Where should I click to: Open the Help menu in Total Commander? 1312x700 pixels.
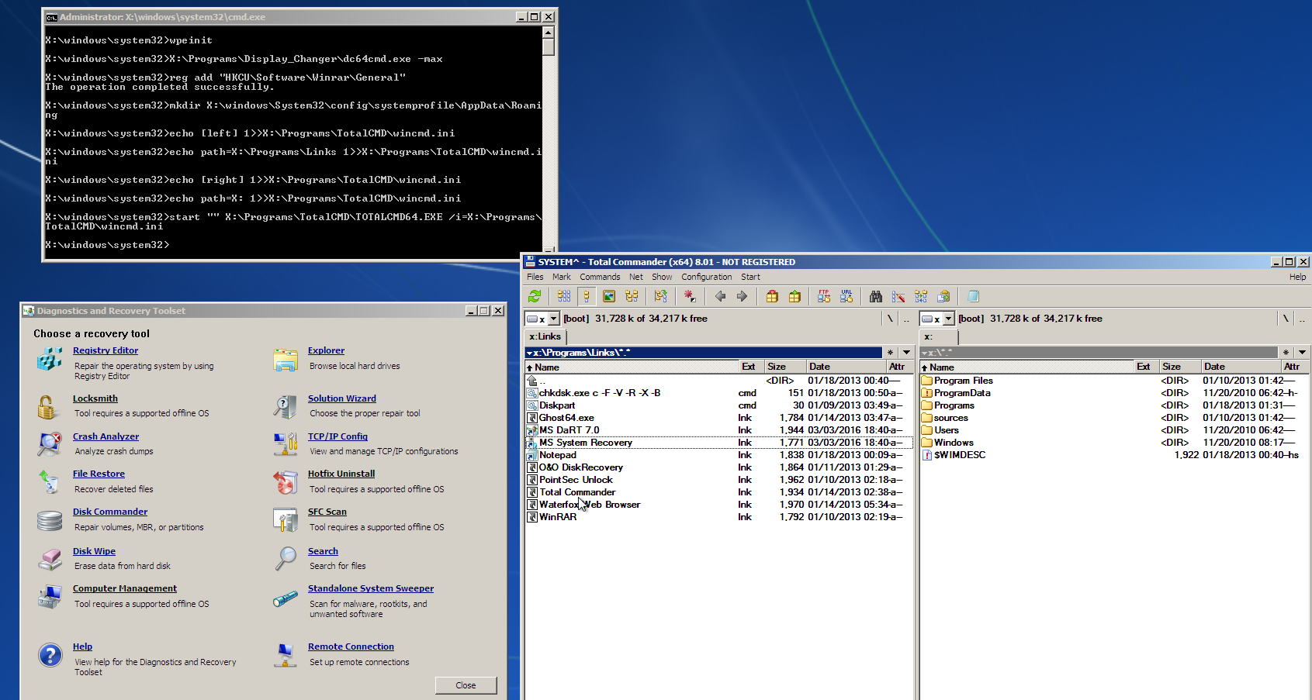click(x=1297, y=277)
